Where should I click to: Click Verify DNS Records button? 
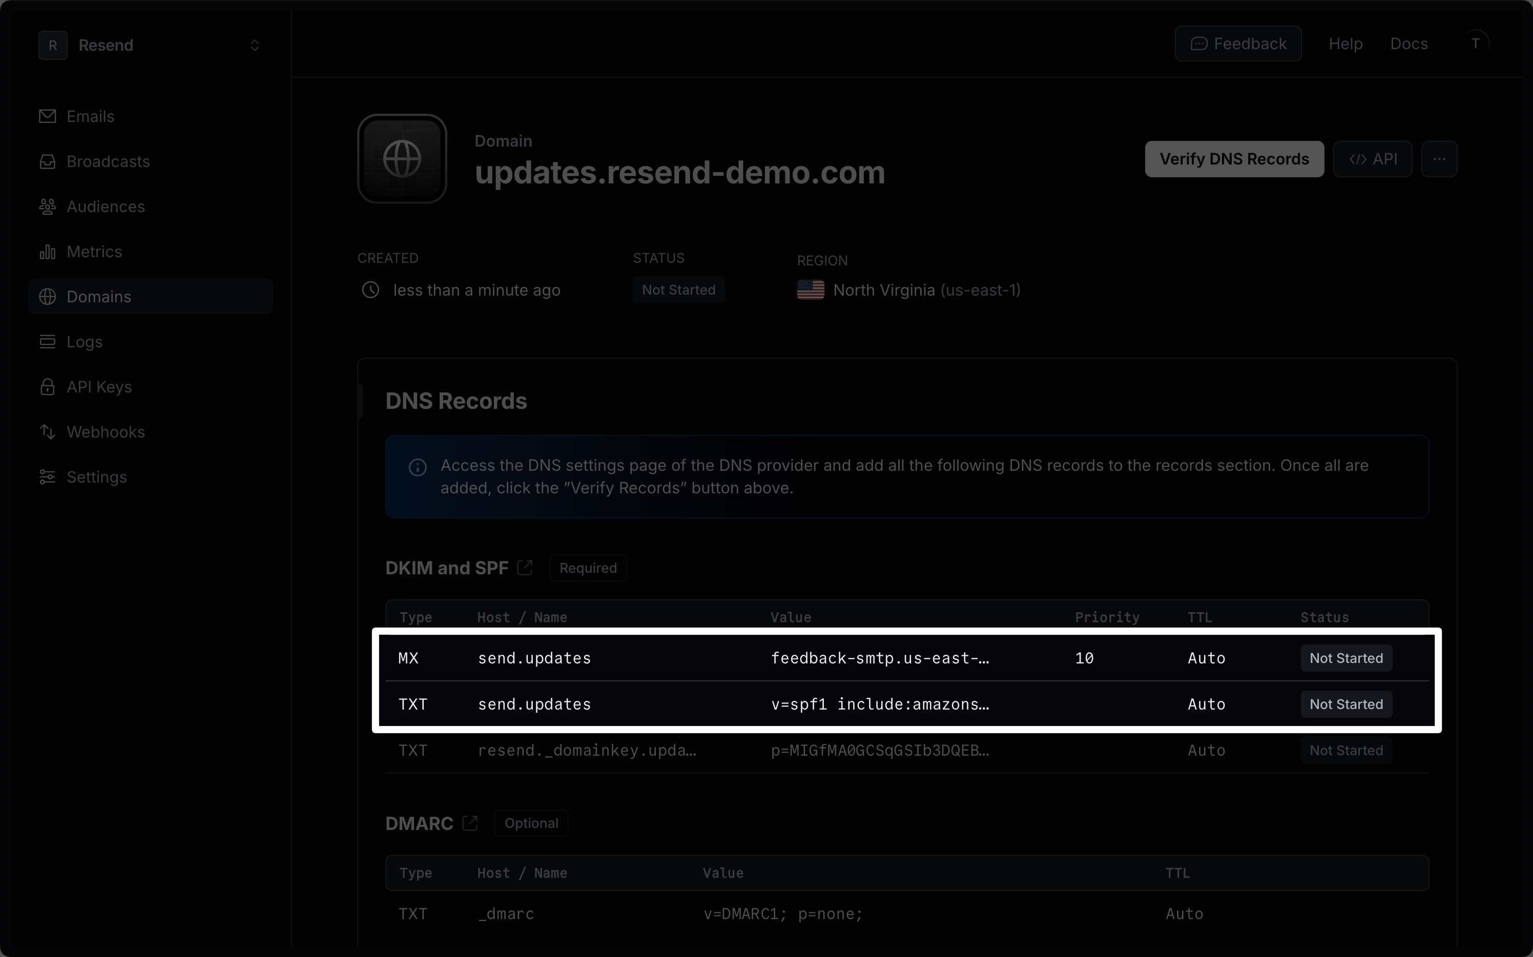coord(1234,159)
